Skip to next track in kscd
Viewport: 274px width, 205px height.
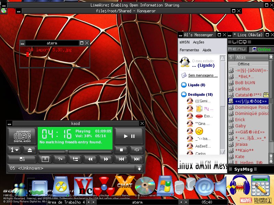pos(136,159)
